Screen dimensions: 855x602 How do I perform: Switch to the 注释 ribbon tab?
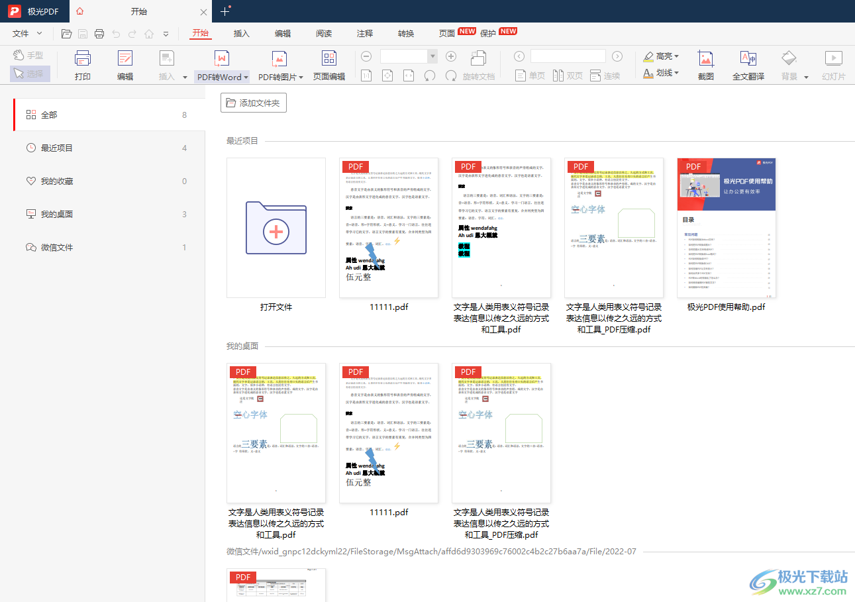(365, 33)
